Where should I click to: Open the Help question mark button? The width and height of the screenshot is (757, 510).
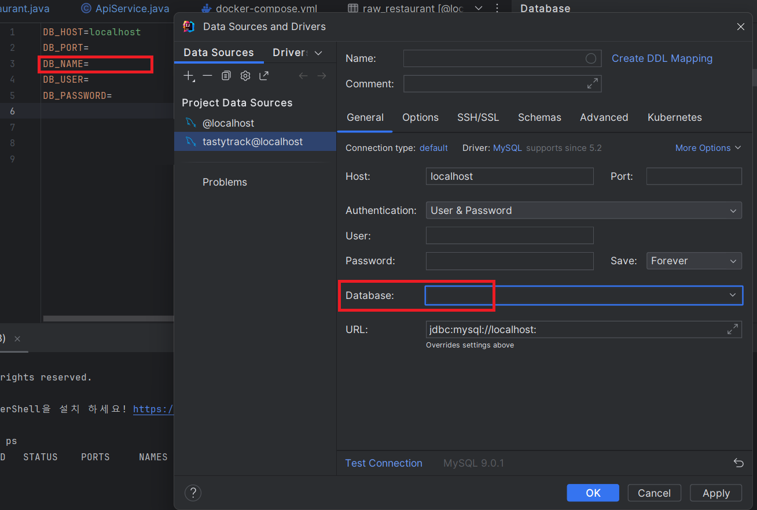(193, 493)
